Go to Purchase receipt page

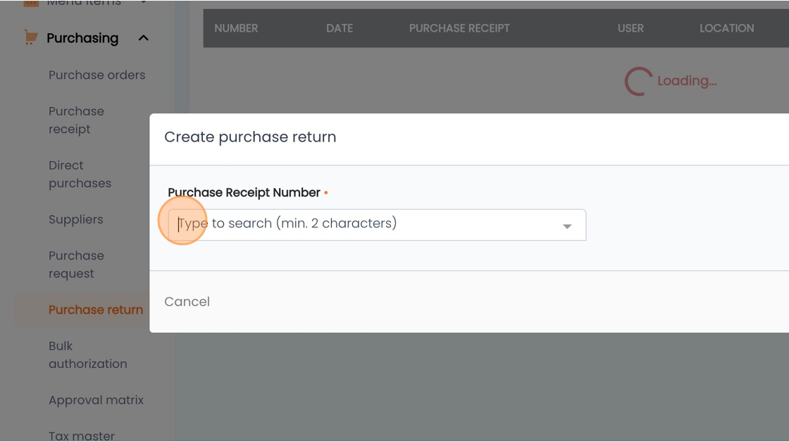pyautogui.click(x=77, y=120)
